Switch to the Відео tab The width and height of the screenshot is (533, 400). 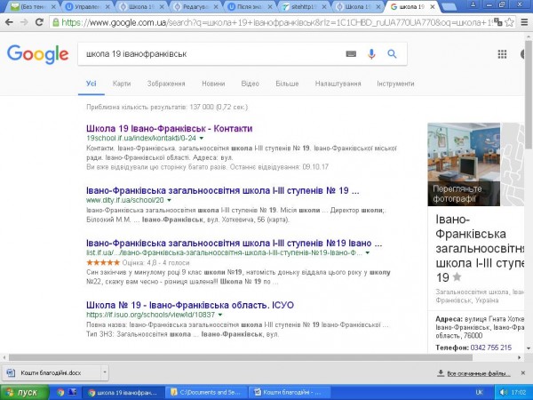point(251,84)
